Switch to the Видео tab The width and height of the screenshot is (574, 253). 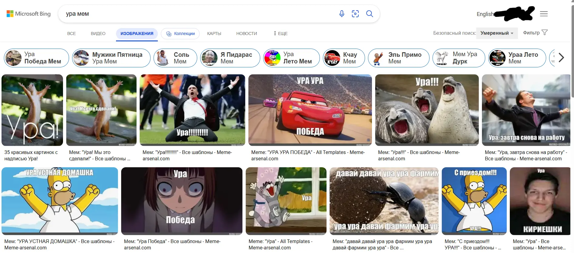[x=98, y=34]
